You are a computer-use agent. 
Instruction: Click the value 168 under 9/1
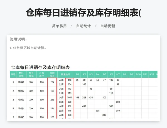coord(77,97)
